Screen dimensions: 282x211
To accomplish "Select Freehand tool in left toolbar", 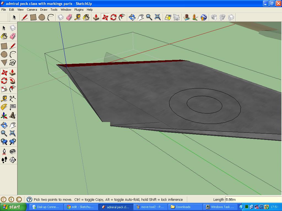I will (x=13, y=63).
